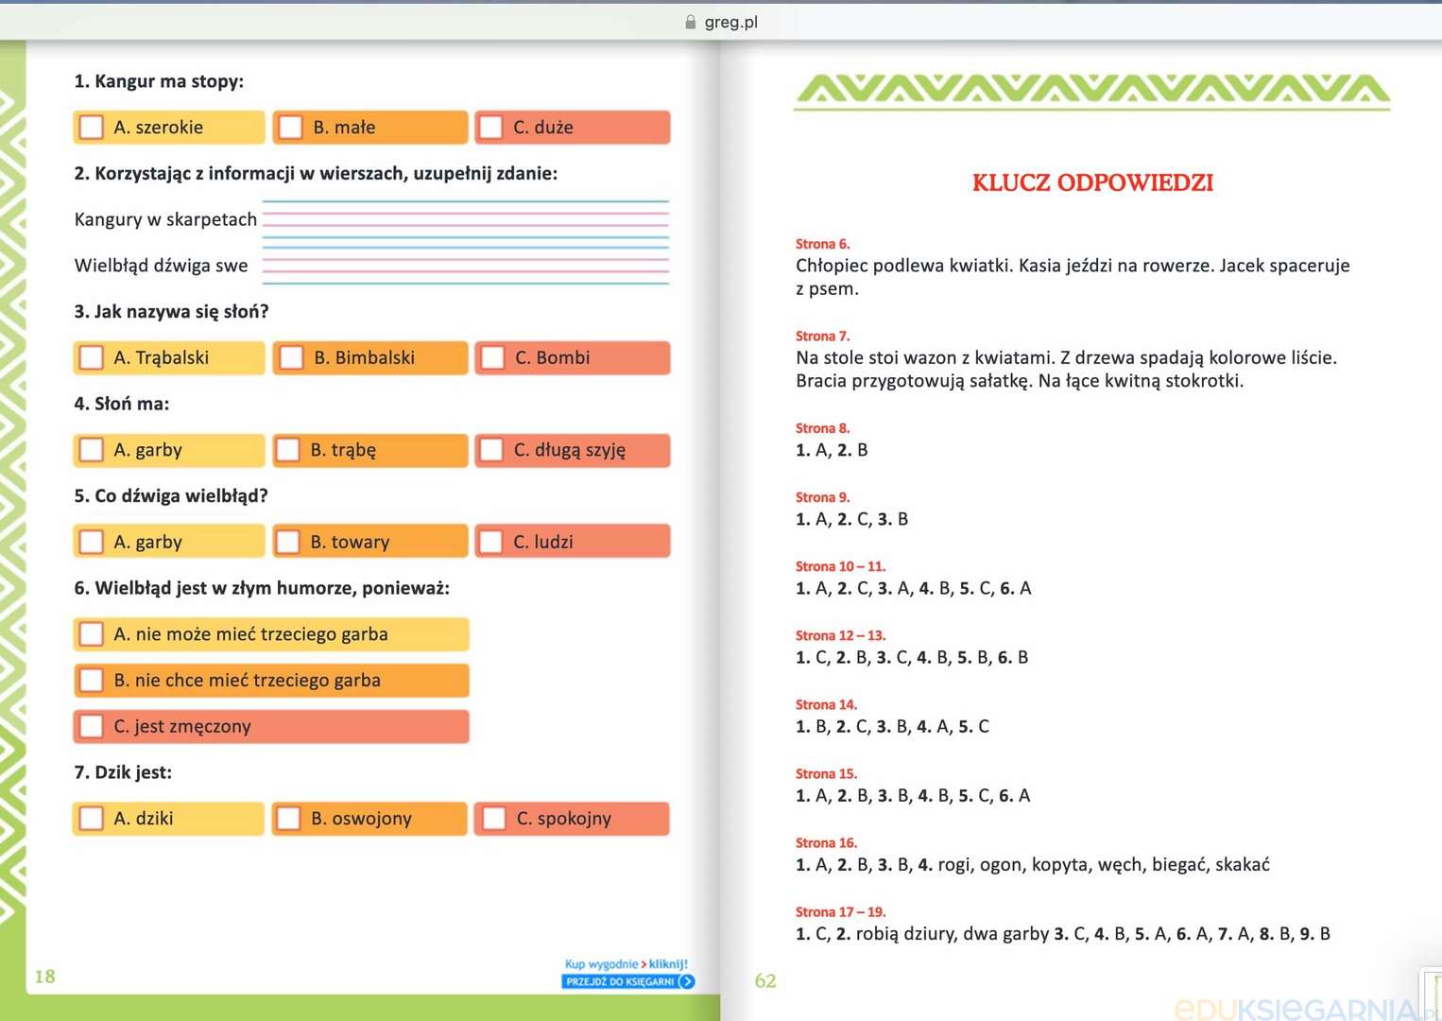Open the 'PRZEJDŹ DO KSIĘGARNI' button

coord(627,981)
